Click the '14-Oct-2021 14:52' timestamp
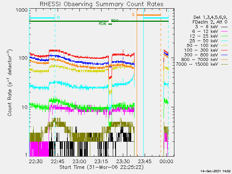The width and height of the screenshot is (232, 174). (x=215, y=171)
